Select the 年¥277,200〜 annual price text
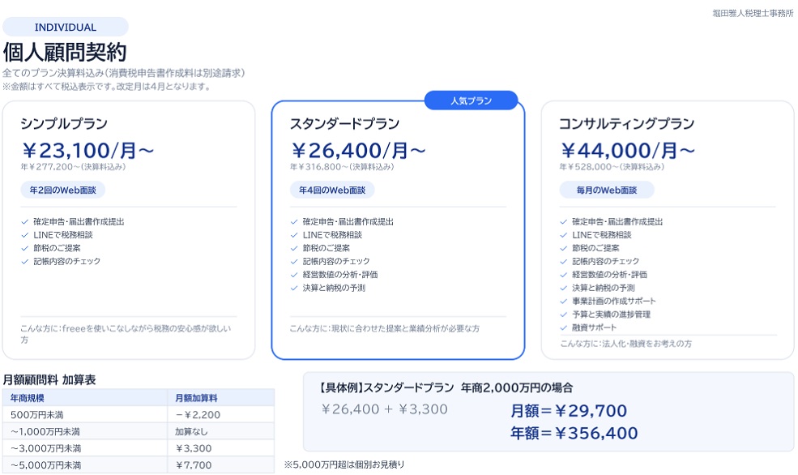Image resolution: width=798 pixels, height=475 pixels. (73, 167)
